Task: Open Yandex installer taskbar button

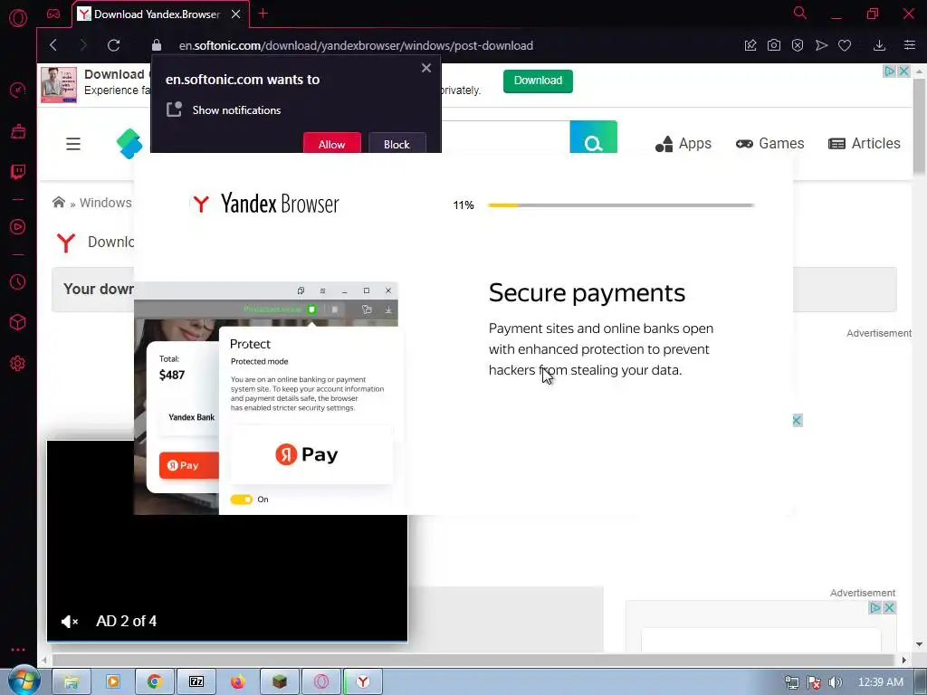Action: pos(363,681)
